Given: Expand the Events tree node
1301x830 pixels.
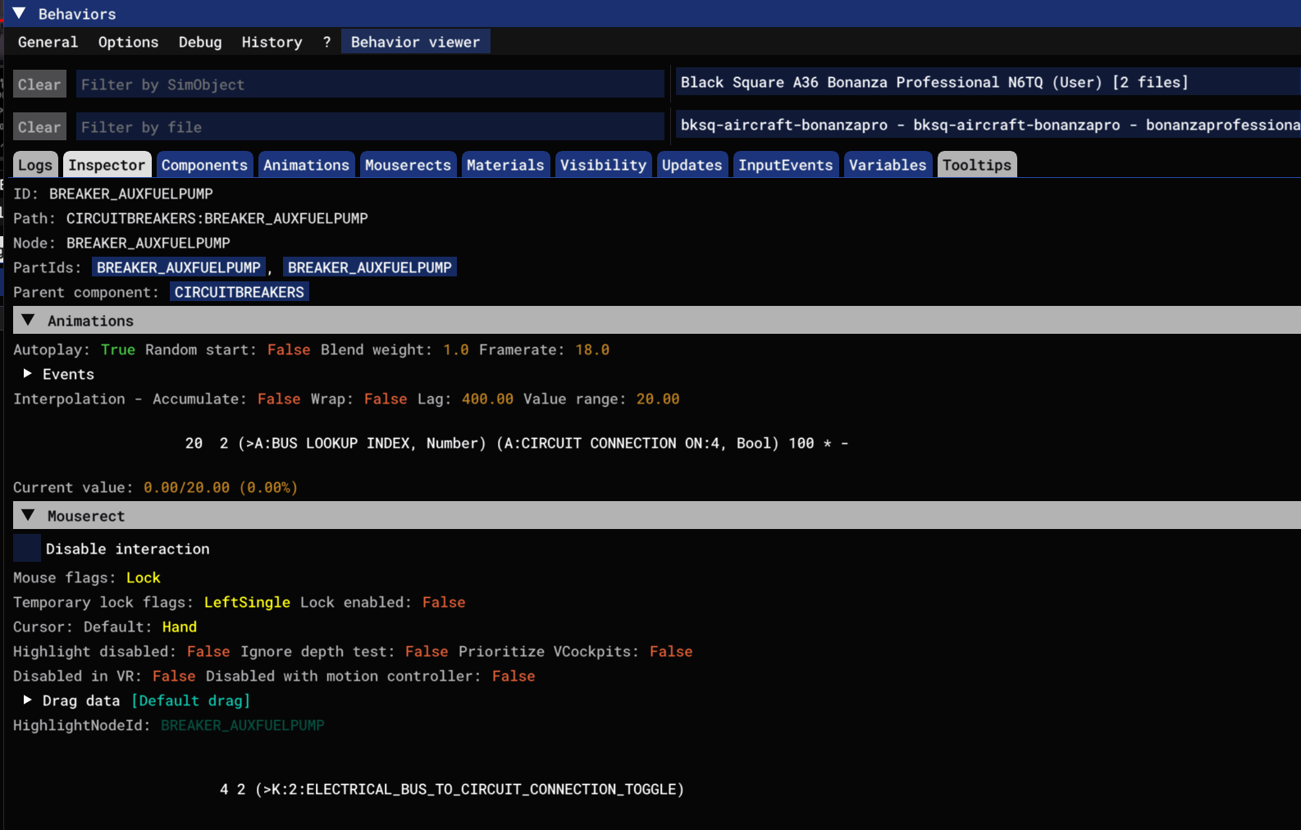Looking at the screenshot, I should point(27,373).
